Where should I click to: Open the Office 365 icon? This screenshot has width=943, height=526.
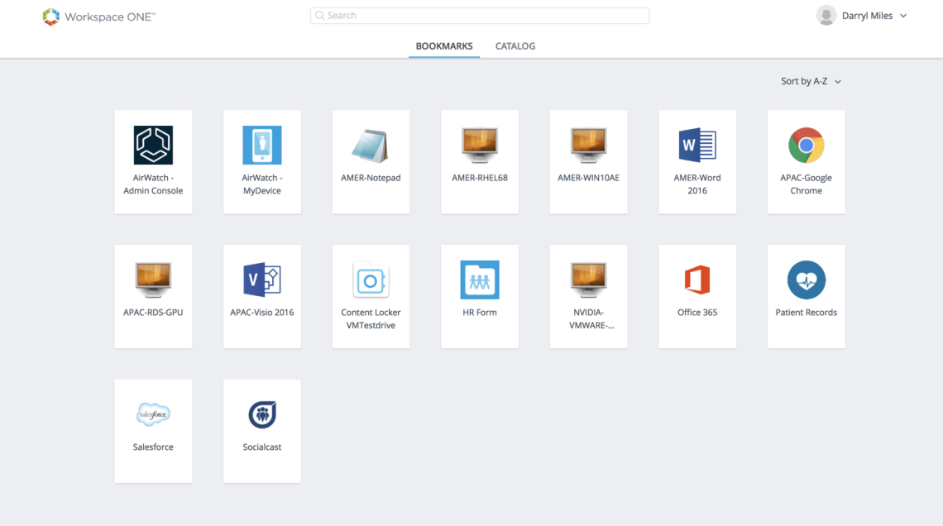click(697, 280)
